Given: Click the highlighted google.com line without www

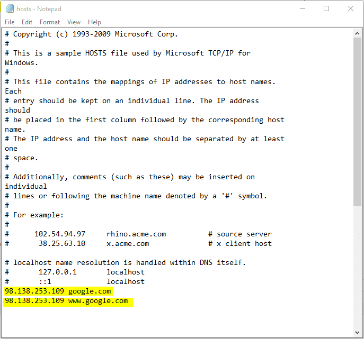Looking at the screenshot, I should pos(90,291).
